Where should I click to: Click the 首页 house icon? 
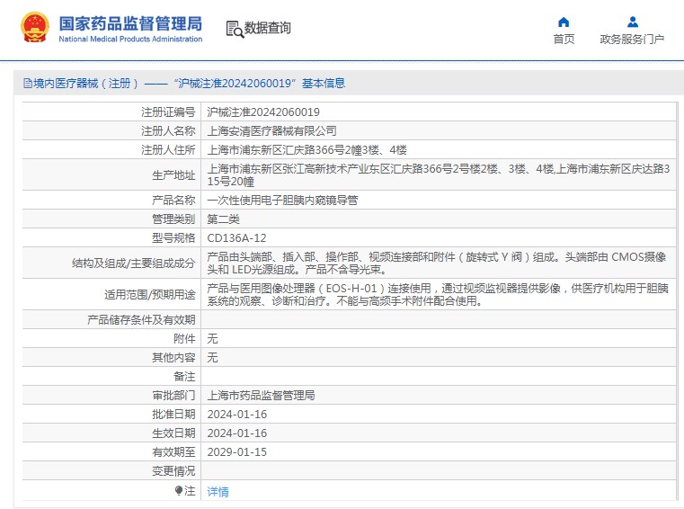pyautogui.click(x=564, y=22)
